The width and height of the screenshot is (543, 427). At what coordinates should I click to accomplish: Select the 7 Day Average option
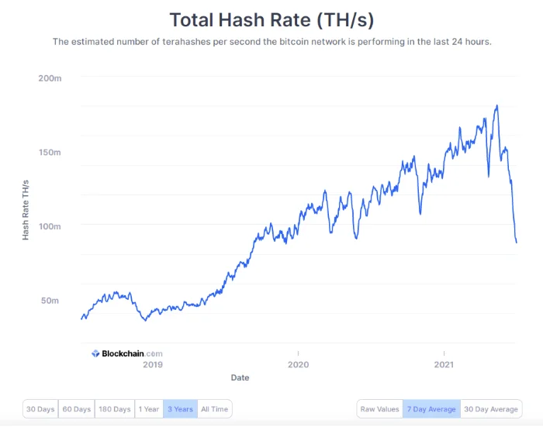[431, 409]
